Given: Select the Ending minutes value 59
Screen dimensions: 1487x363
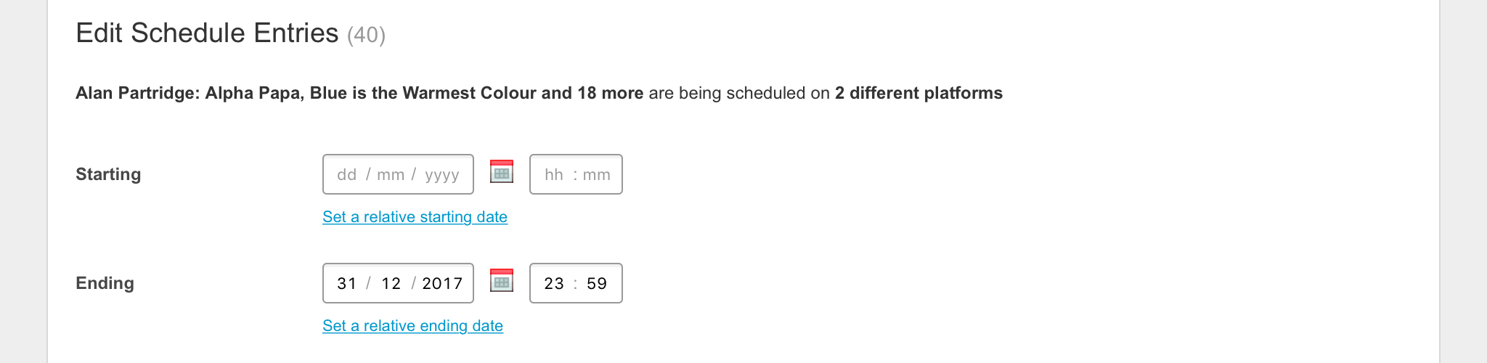Looking at the screenshot, I should [x=596, y=284].
